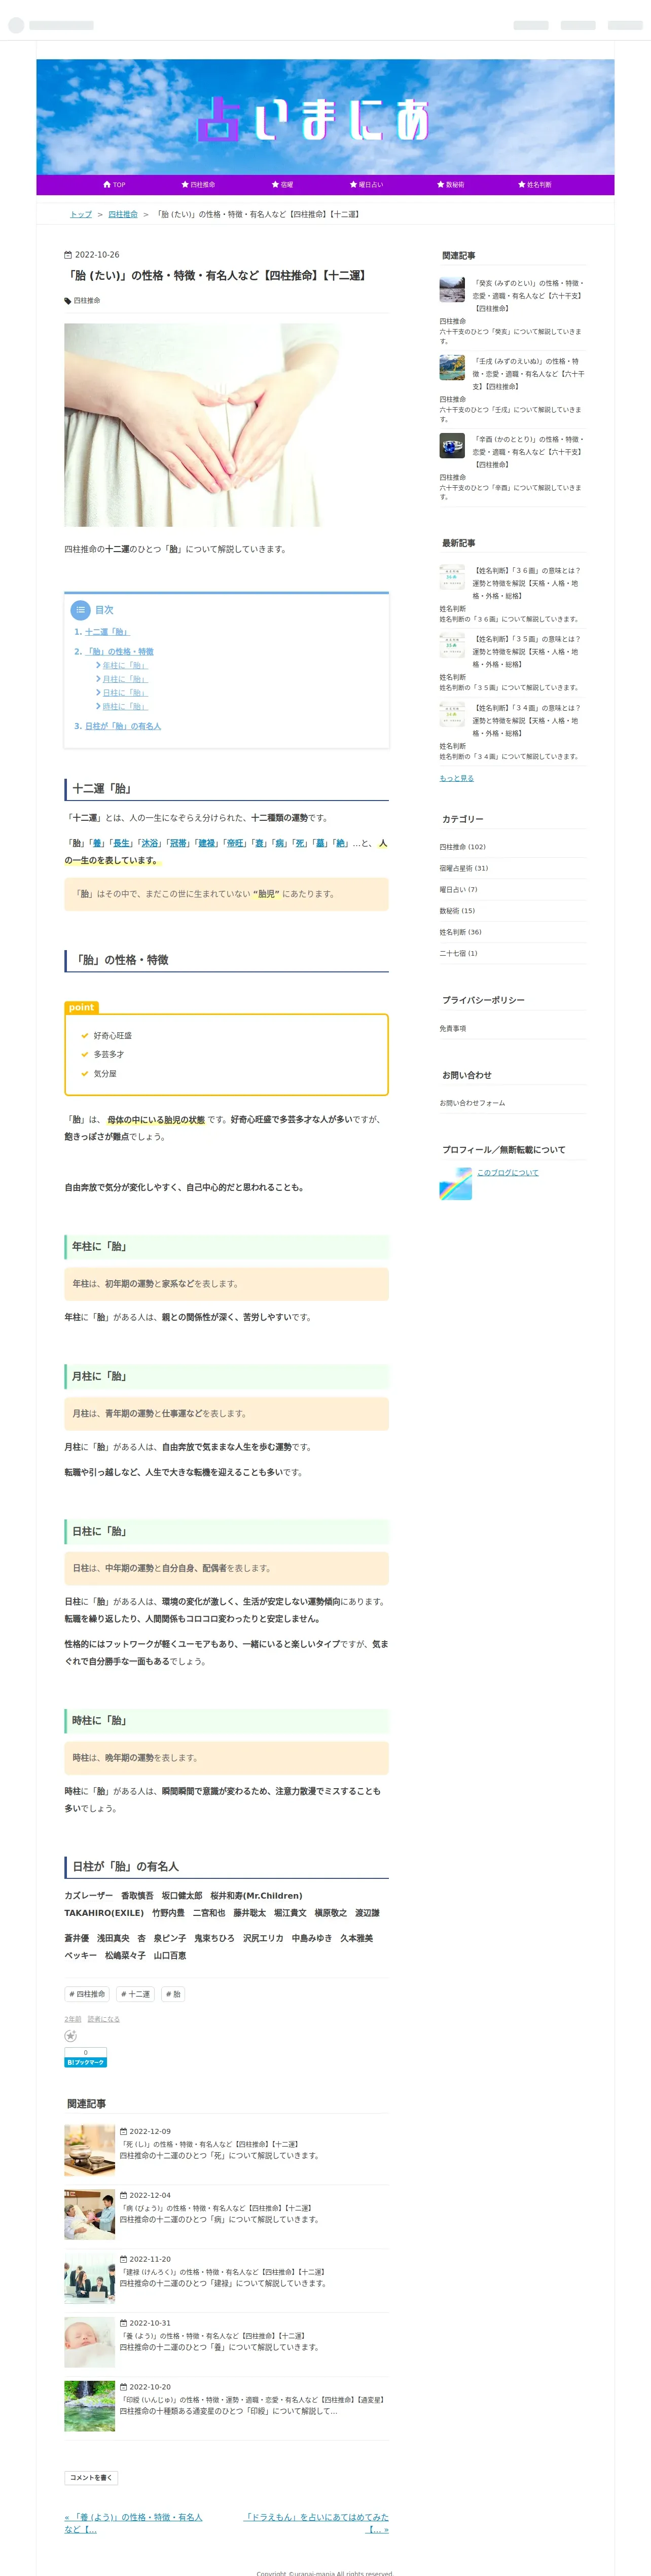Viewport: 651px width, 2576px height.
Task: Open the 曜日占い navigation menu item
Action: point(366,185)
